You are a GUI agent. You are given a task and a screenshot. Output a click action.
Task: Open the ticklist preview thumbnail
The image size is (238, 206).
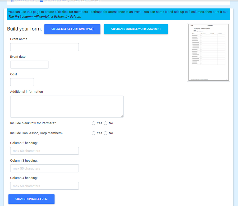209,52
